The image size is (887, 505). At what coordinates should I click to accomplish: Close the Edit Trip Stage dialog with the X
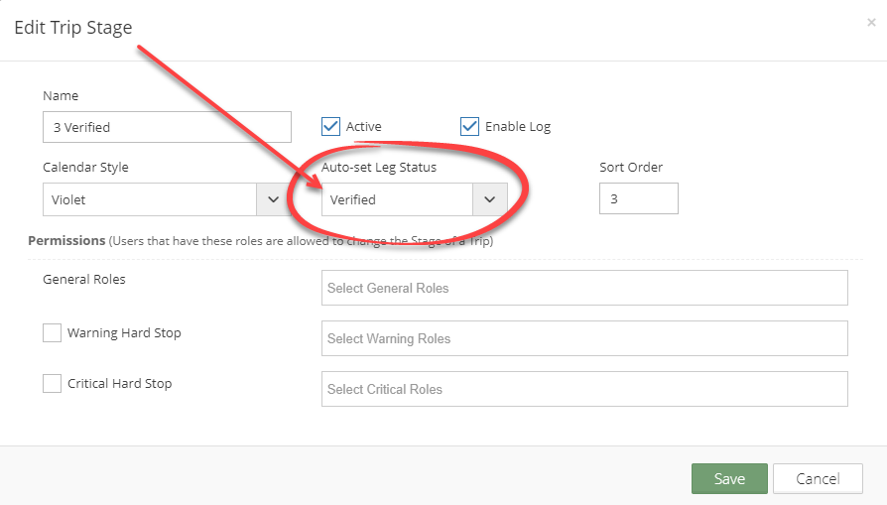coord(871,23)
